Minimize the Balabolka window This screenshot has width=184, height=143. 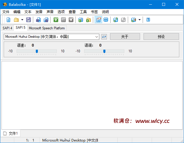click(151, 4)
